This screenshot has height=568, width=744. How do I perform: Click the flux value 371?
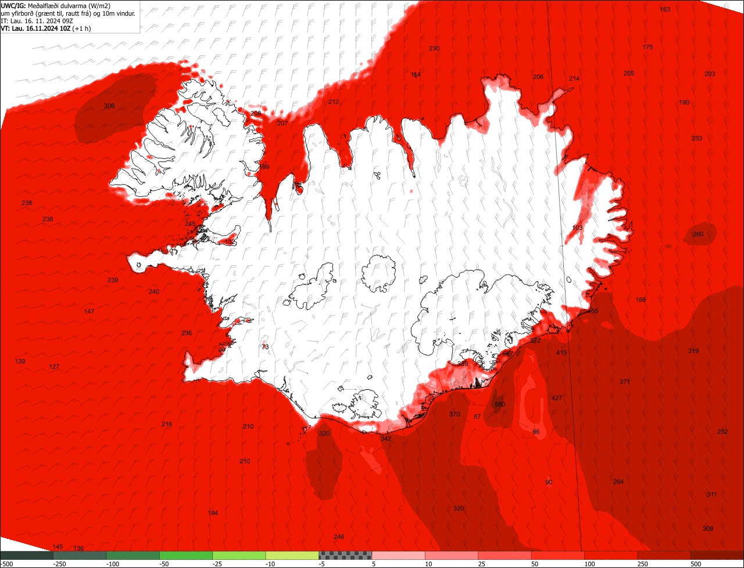pos(624,382)
